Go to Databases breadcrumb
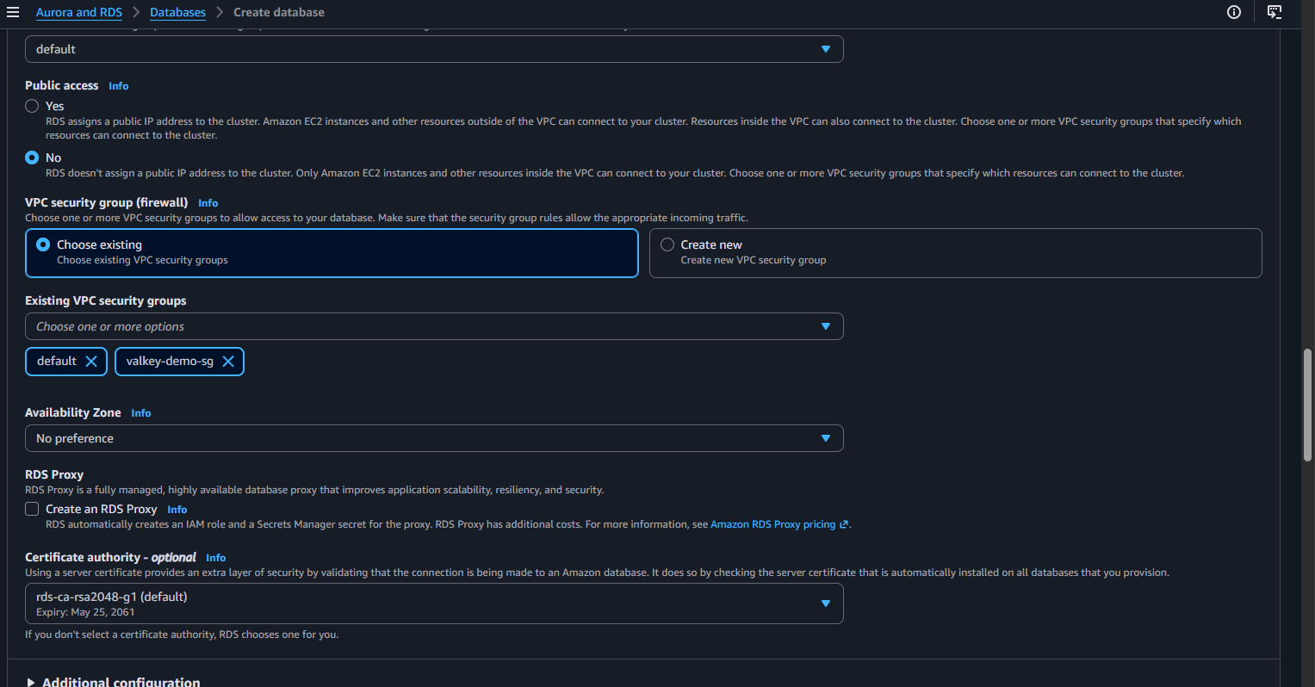 177,12
